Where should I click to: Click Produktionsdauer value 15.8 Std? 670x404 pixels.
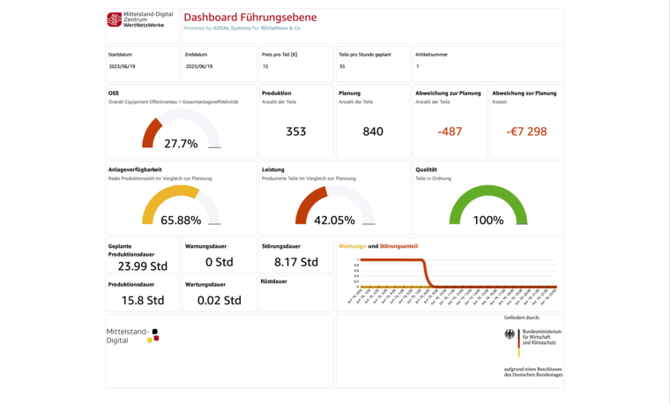click(143, 301)
